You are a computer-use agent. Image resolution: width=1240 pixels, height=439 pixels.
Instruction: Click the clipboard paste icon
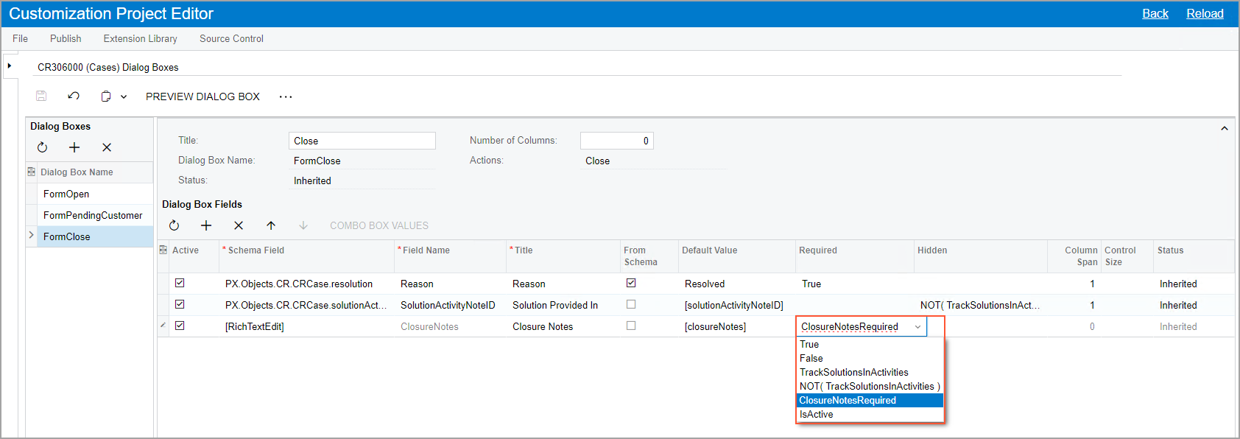point(106,96)
